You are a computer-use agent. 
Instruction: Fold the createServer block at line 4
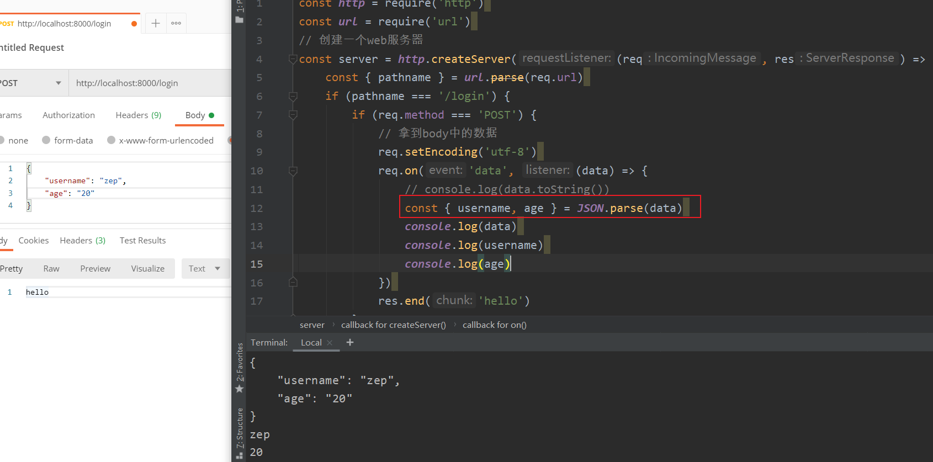click(x=293, y=59)
